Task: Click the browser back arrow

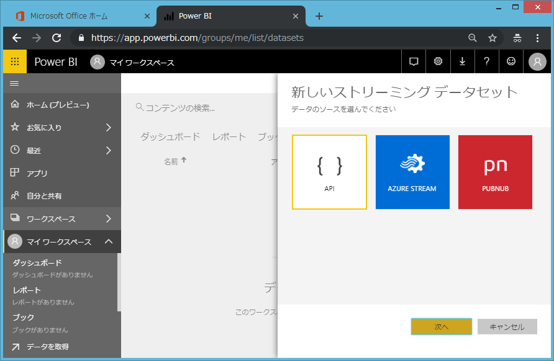Action: [17, 38]
